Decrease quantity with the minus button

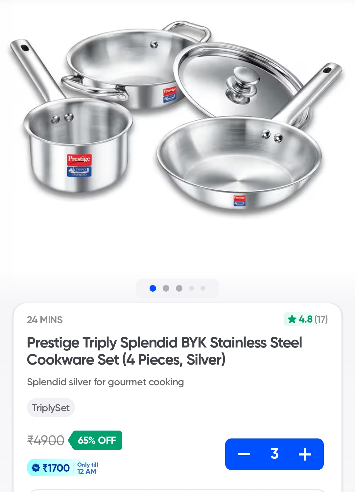[x=244, y=454]
